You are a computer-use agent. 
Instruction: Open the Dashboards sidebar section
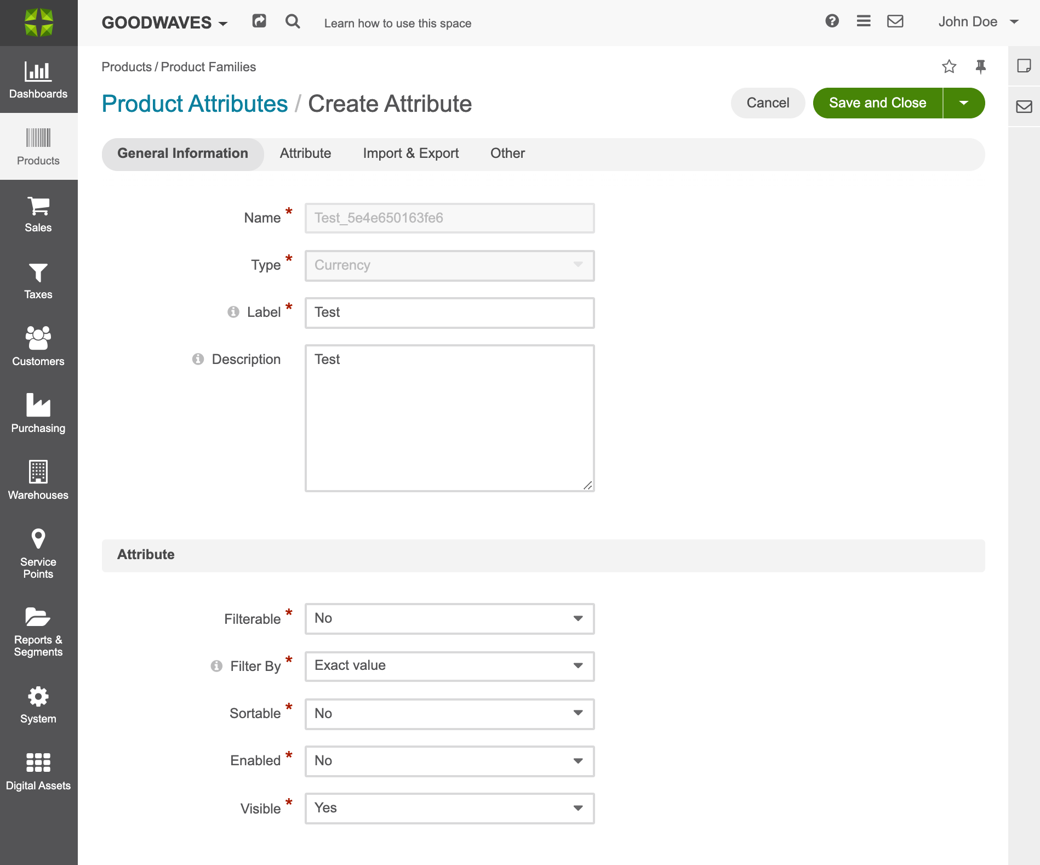[x=38, y=79]
